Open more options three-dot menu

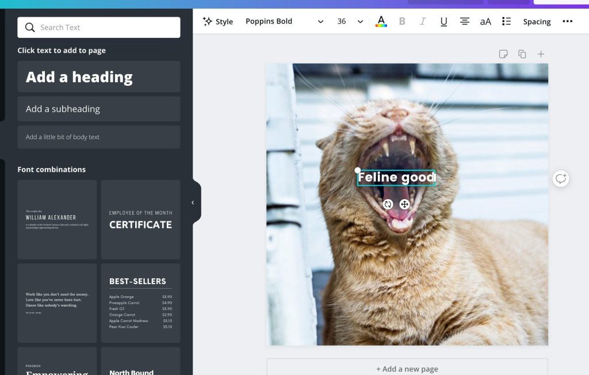pyautogui.click(x=567, y=21)
